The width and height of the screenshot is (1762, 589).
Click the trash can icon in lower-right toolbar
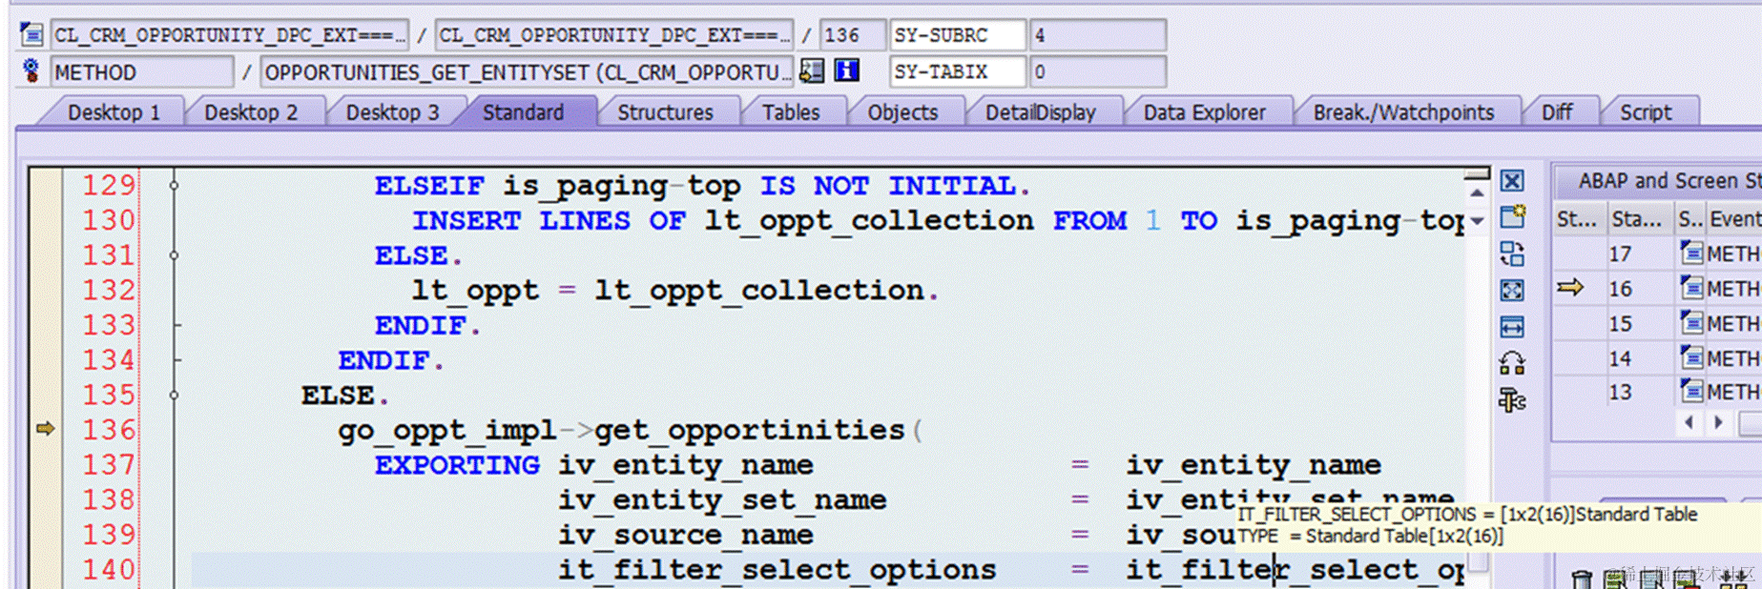click(1581, 579)
